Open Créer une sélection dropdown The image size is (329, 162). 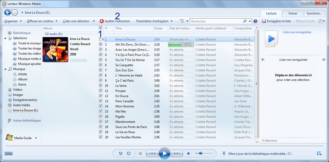79,21
